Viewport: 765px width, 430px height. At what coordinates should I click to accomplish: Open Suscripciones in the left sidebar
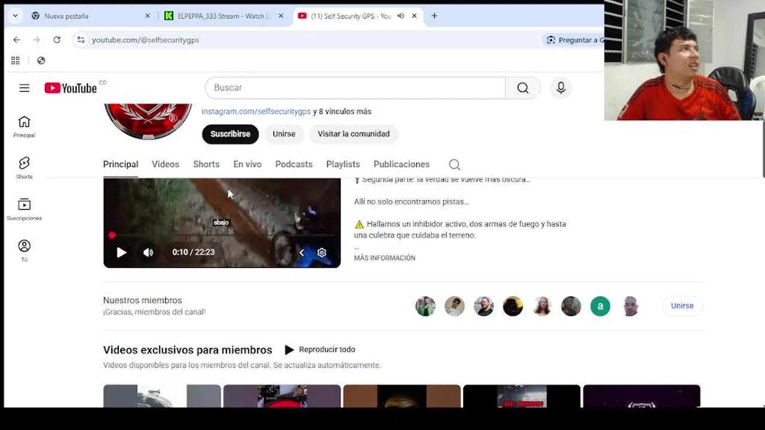point(24,210)
